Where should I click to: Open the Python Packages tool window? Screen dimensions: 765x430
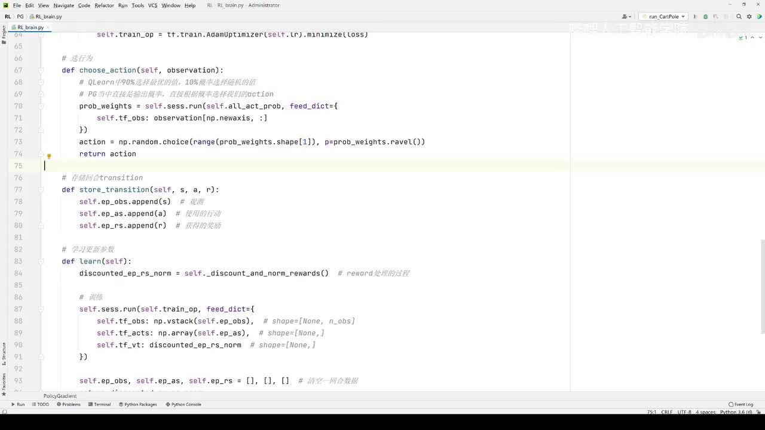pyautogui.click(x=137, y=404)
